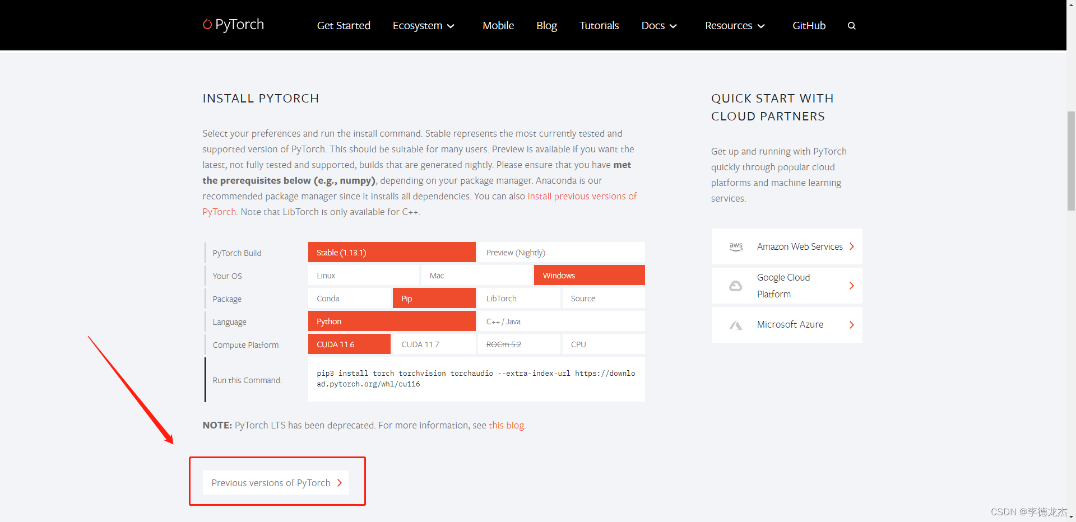Click the 'PyTorch Build' row label
Image resolution: width=1076 pixels, height=522 pixels.
tap(237, 253)
